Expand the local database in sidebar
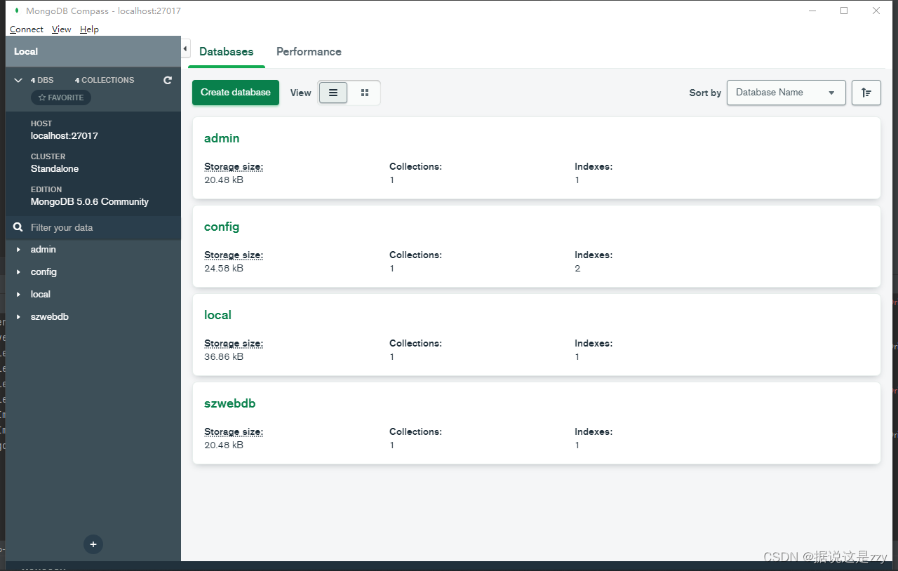 click(x=18, y=295)
